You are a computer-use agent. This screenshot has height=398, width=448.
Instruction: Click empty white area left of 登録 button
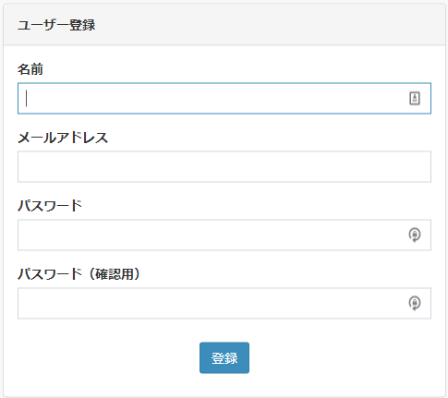point(108,357)
